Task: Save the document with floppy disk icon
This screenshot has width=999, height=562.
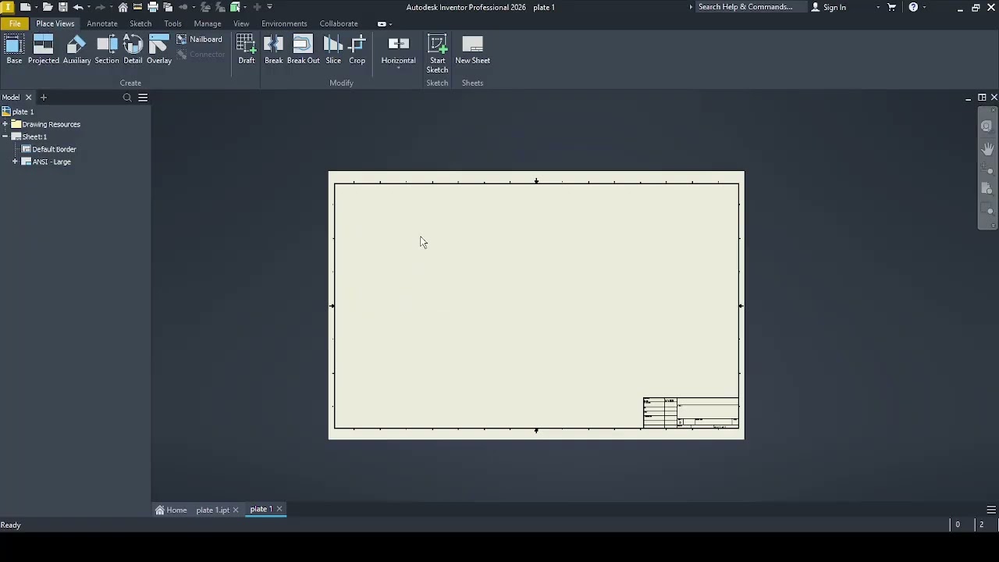Action: [63, 7]
